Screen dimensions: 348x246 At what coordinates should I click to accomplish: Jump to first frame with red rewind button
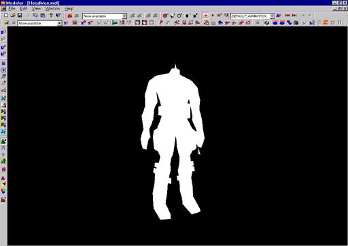click(288, 16)
